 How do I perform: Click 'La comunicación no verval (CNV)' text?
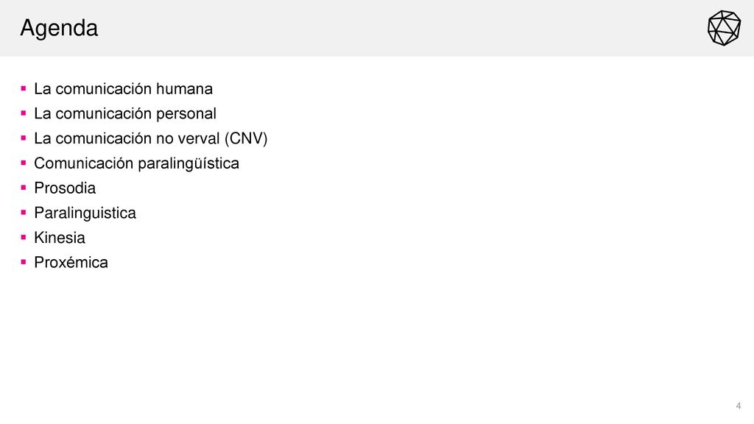pyautogui.click(x=150, y=138)
